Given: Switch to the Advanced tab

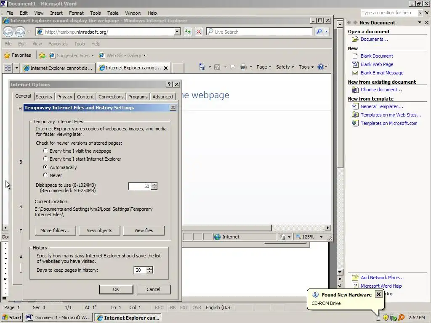Looking at the screenshot, I should [163, 97].
